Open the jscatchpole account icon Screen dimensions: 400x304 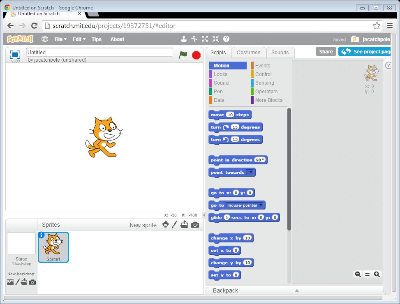tap(355, 39)
